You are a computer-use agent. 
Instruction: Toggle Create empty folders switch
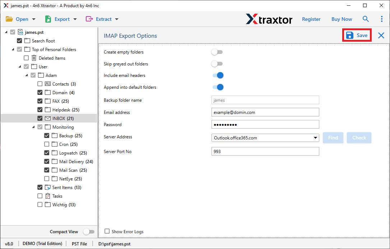point(217,52)
